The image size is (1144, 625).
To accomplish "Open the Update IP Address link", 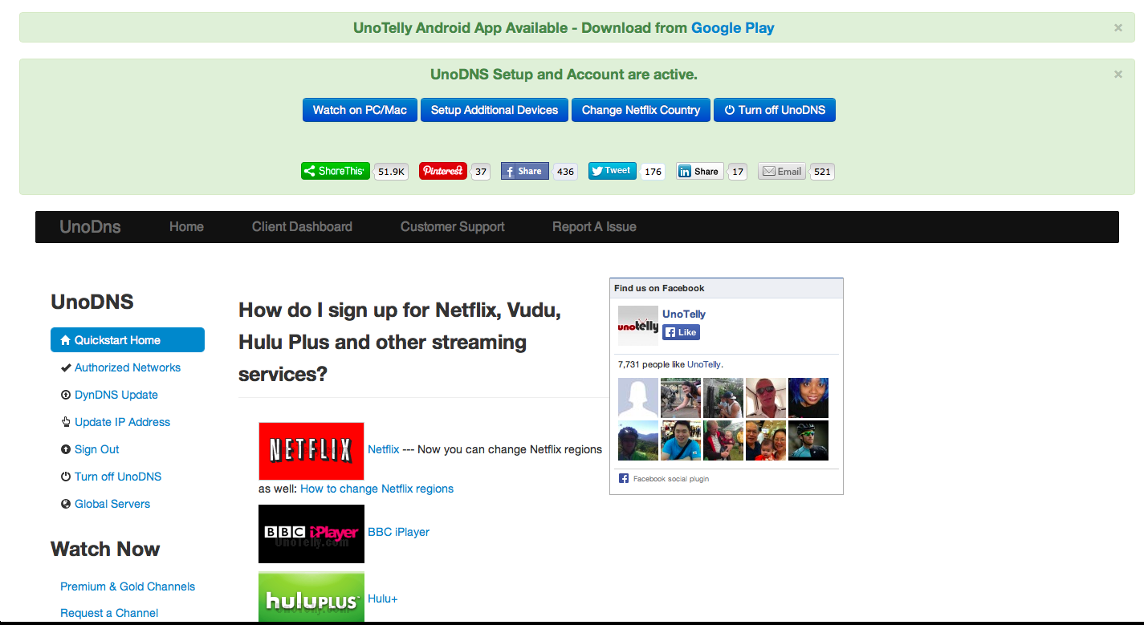I will point(123,422).
